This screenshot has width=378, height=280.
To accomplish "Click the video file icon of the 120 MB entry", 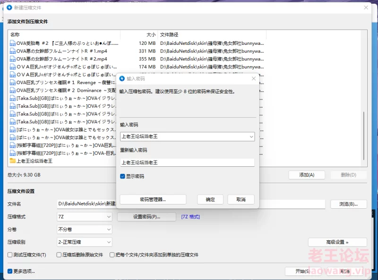I will click(x=13, y=43).
